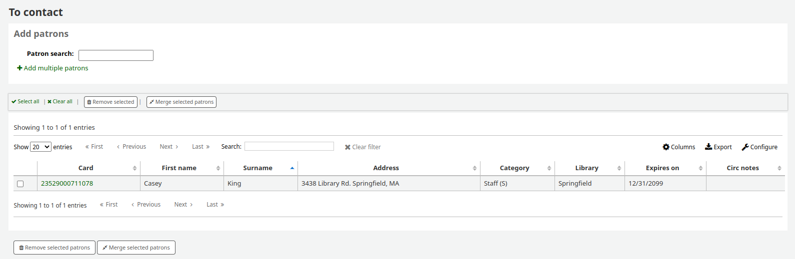The width and height of the screenshot is (795, 259).
Task: Click Clear filter X button
Action: [362, 147]
